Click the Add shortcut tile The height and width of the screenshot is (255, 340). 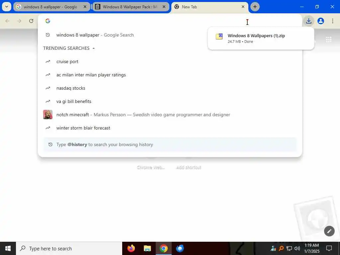(x=189, y=167)
